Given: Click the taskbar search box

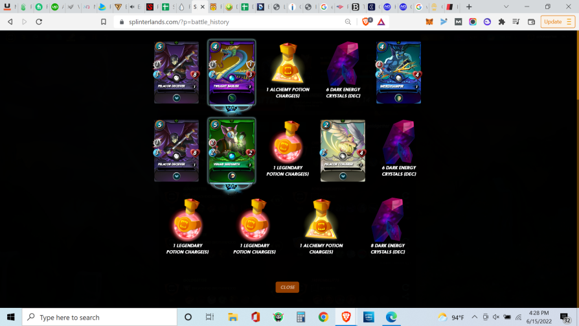Looking at the screenshot, I should coord(100,317).
